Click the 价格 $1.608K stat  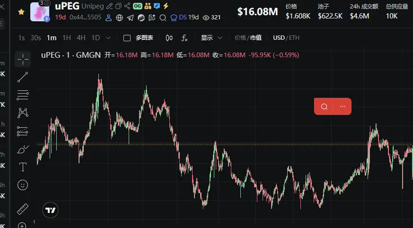click(x=298, y=11)
